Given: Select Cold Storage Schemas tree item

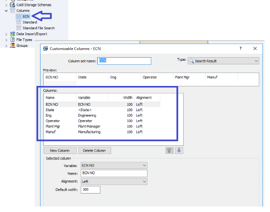Looking at the screenshot, I should click(x=34, y=5).
